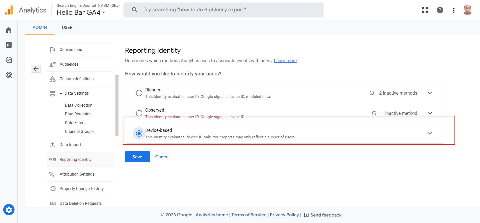Select the Observed radio button
The height and width of the screenshot is (223, 480).
[139, 113]
